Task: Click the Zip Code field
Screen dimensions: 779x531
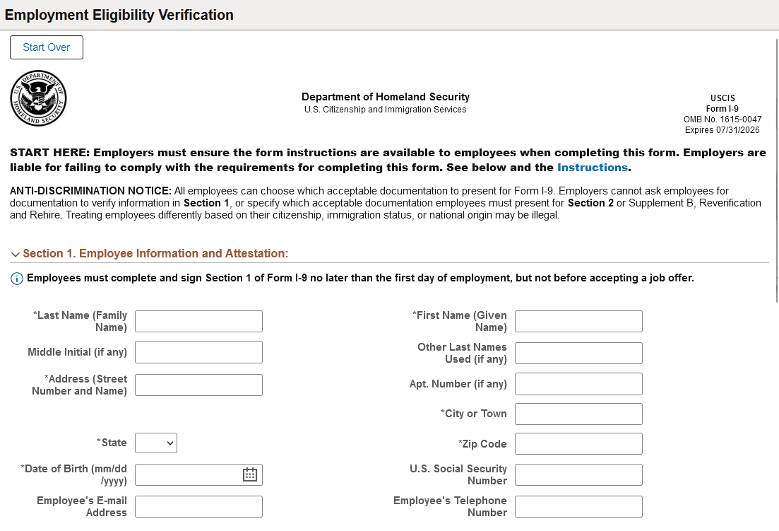Action: pos(578,443)
